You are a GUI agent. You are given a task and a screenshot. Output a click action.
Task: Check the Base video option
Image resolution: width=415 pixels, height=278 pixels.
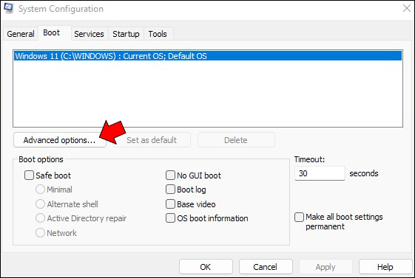click(x=170, y=204)
